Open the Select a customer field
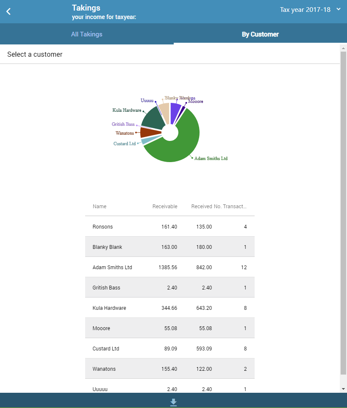 [x=170, y=54]
